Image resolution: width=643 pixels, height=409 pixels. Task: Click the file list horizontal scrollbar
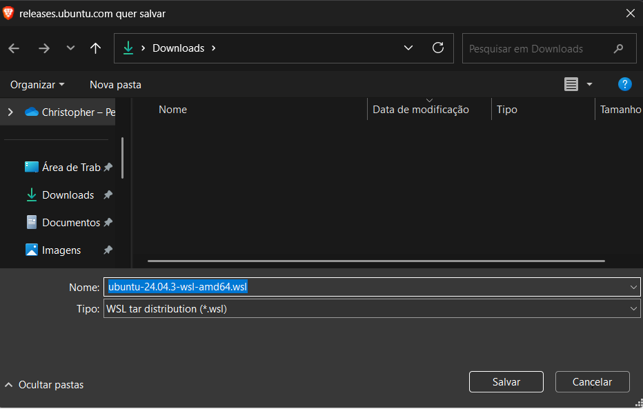376,261
